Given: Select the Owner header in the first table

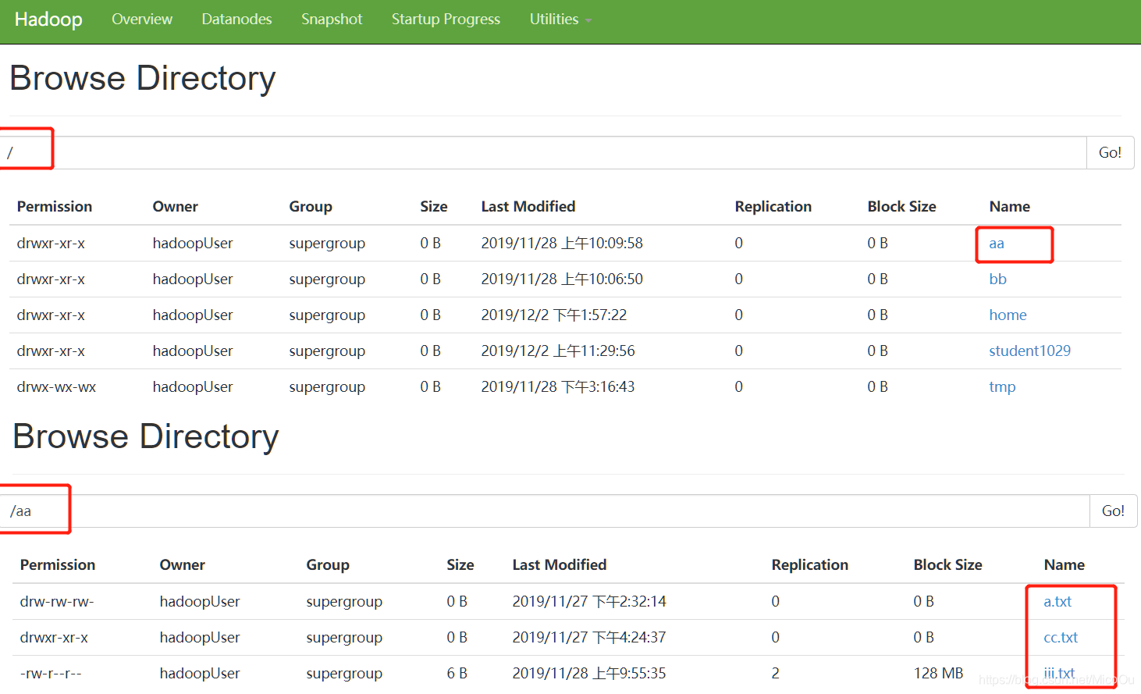Looking at the screenshot, I should click(x=175, y=207).
